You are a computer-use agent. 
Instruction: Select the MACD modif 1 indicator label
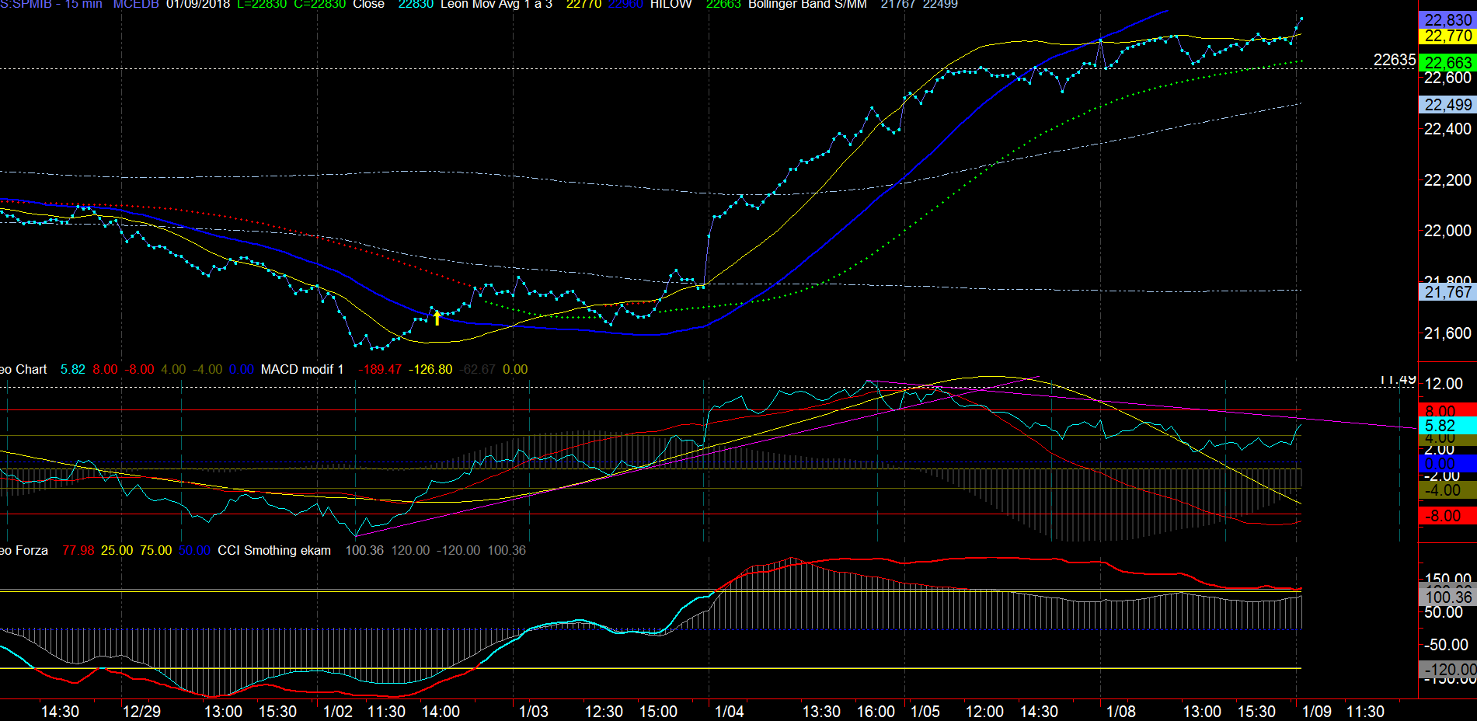tap(302, 369)
